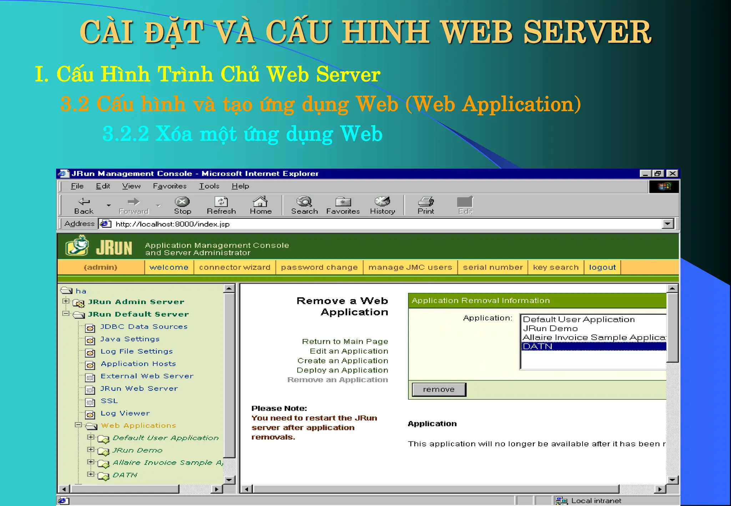Click Create an Application link
731x506 pixels.
pos(343,361)
